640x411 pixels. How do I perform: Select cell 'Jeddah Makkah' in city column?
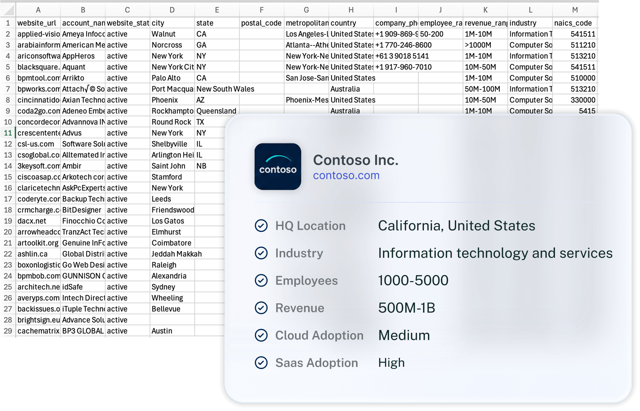(177, 254)
